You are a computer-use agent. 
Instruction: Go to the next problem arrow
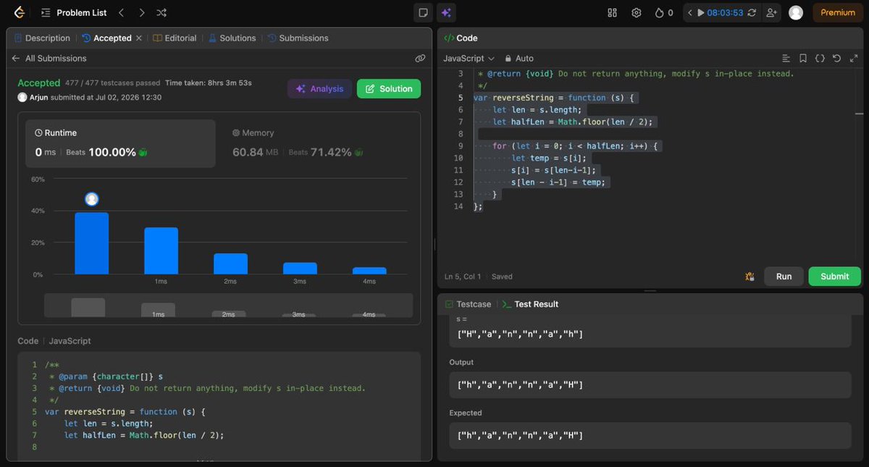141,12
